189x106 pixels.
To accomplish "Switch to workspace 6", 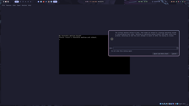I will pos(31,2).
